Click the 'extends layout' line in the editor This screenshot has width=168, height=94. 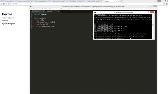pyautogui.click(x=40, y=14)
